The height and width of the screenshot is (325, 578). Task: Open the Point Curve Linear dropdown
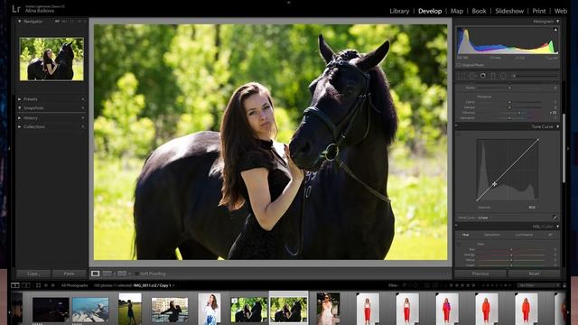click(484, 218)
